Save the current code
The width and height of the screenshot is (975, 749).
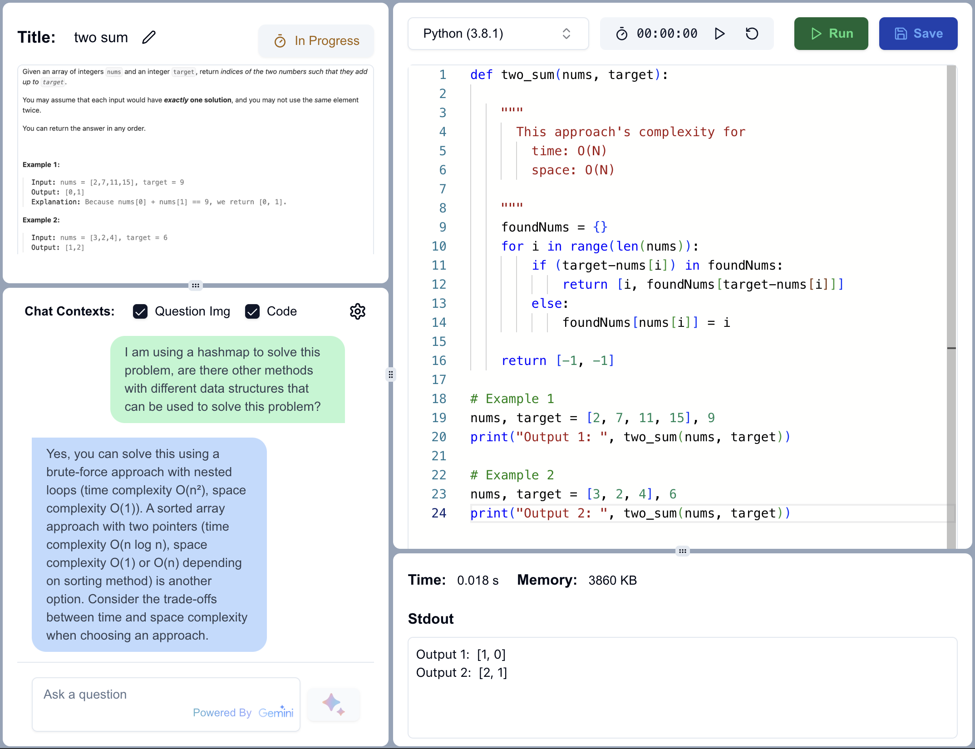pos(918,33)
